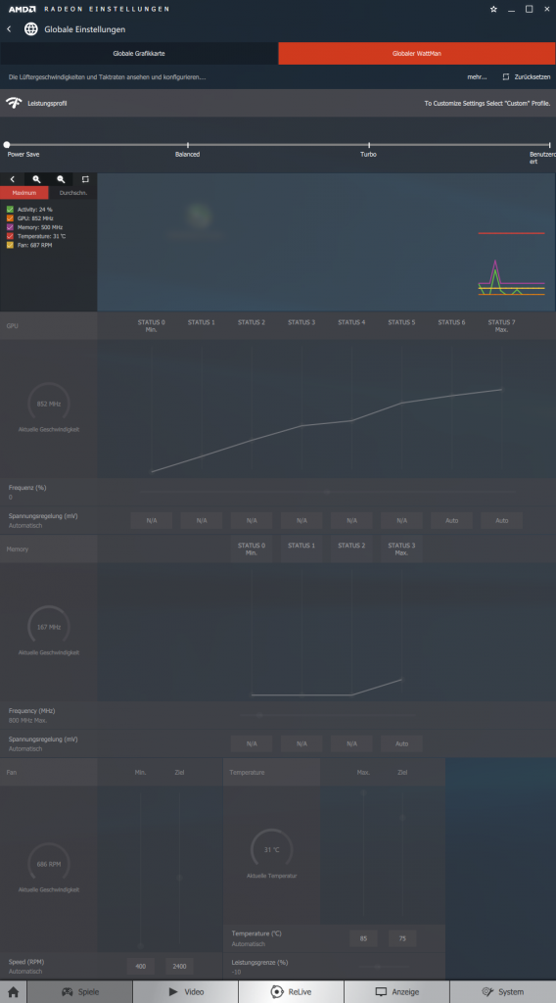Click the star favorites icon
556x1003 pixels.
(493, 9)
